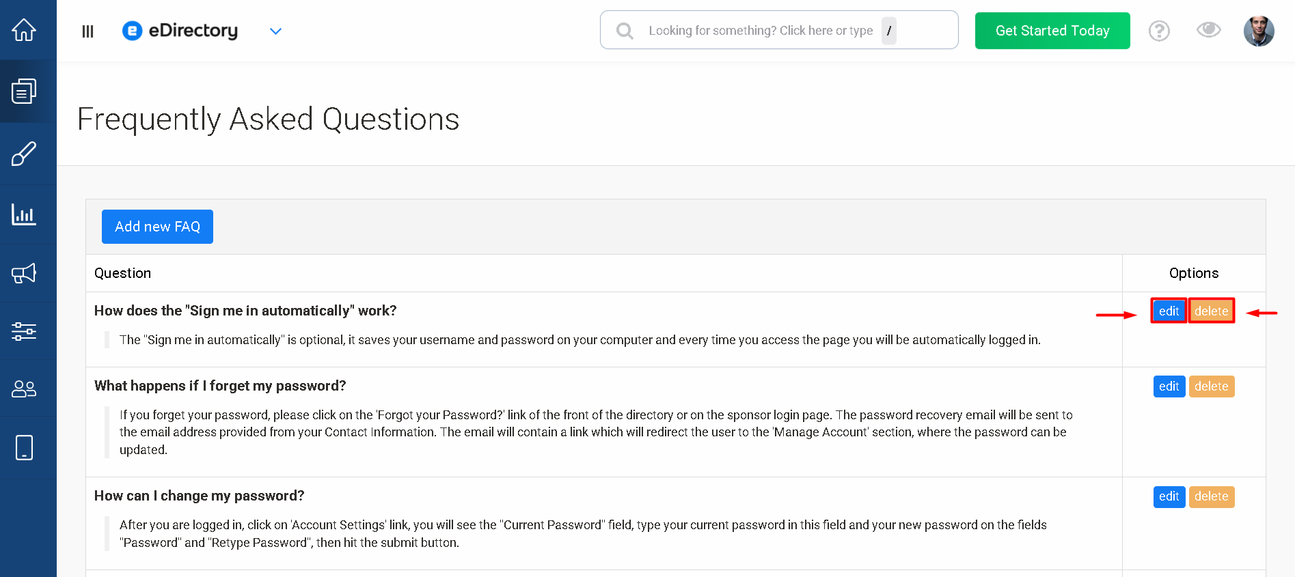The width and height of the screenshot is (1295, 577).
Task: Open the help question mark icon
Action: 1159,31
